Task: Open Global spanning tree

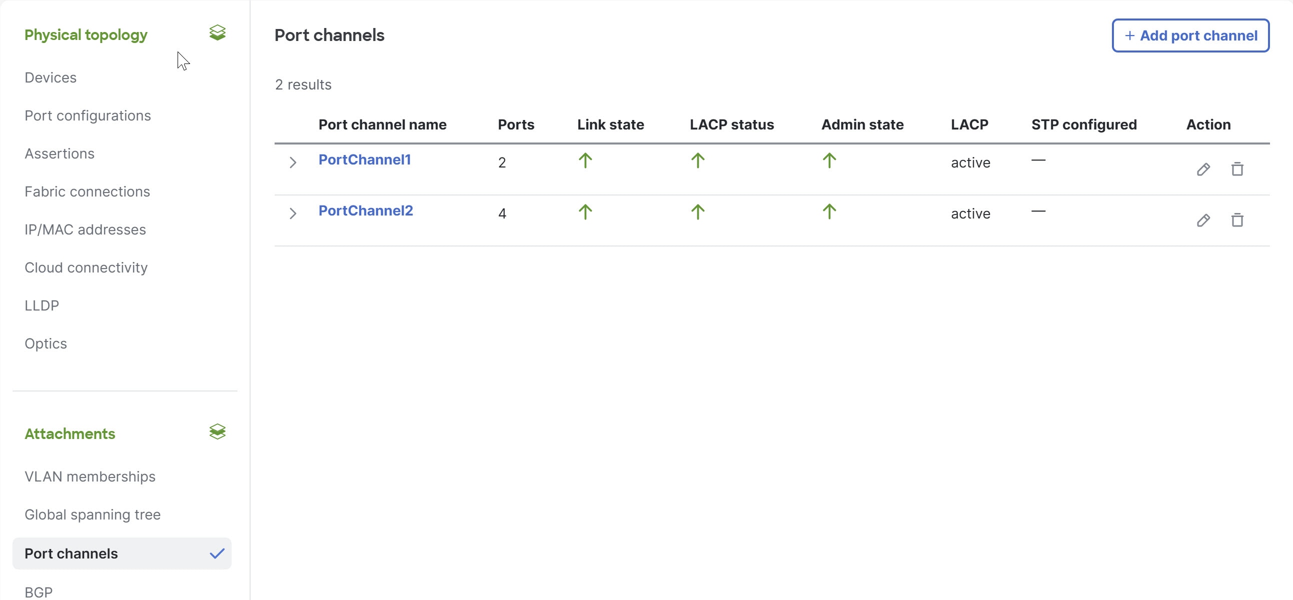Action: tap(93, 514)
